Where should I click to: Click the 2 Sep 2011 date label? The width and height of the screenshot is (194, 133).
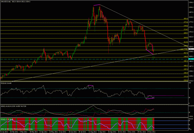click(x=102, y=132)
